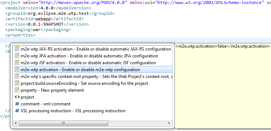
Task: Click the template icon beside JAX-RS activation
Action: [17, 49]
